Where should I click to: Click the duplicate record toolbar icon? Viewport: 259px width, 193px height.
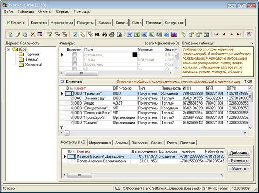[x=25, y=34]
